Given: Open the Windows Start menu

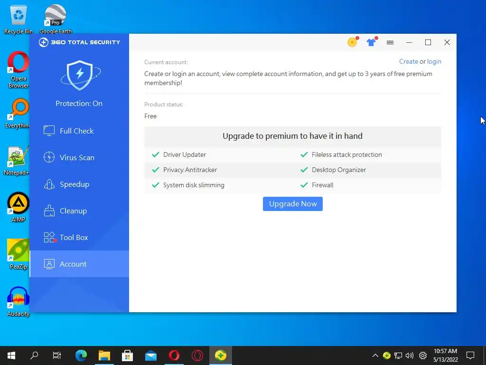Looking at the screenshot, I should (11, 355).
